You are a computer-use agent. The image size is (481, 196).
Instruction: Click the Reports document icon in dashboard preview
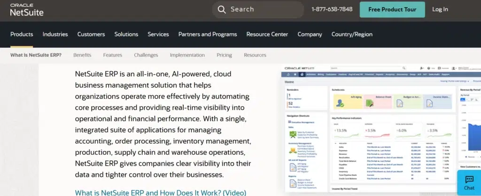[293, 183]
